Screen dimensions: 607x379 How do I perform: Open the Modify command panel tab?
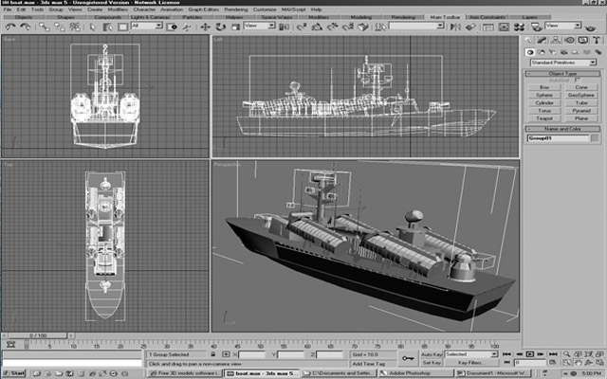coord(540,40)
